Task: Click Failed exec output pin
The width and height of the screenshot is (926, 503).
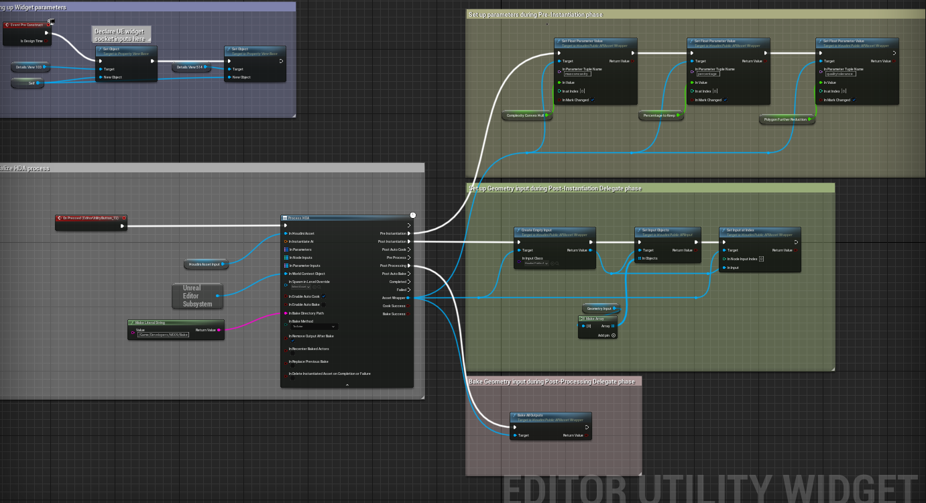Action: (x=410, y=290)
